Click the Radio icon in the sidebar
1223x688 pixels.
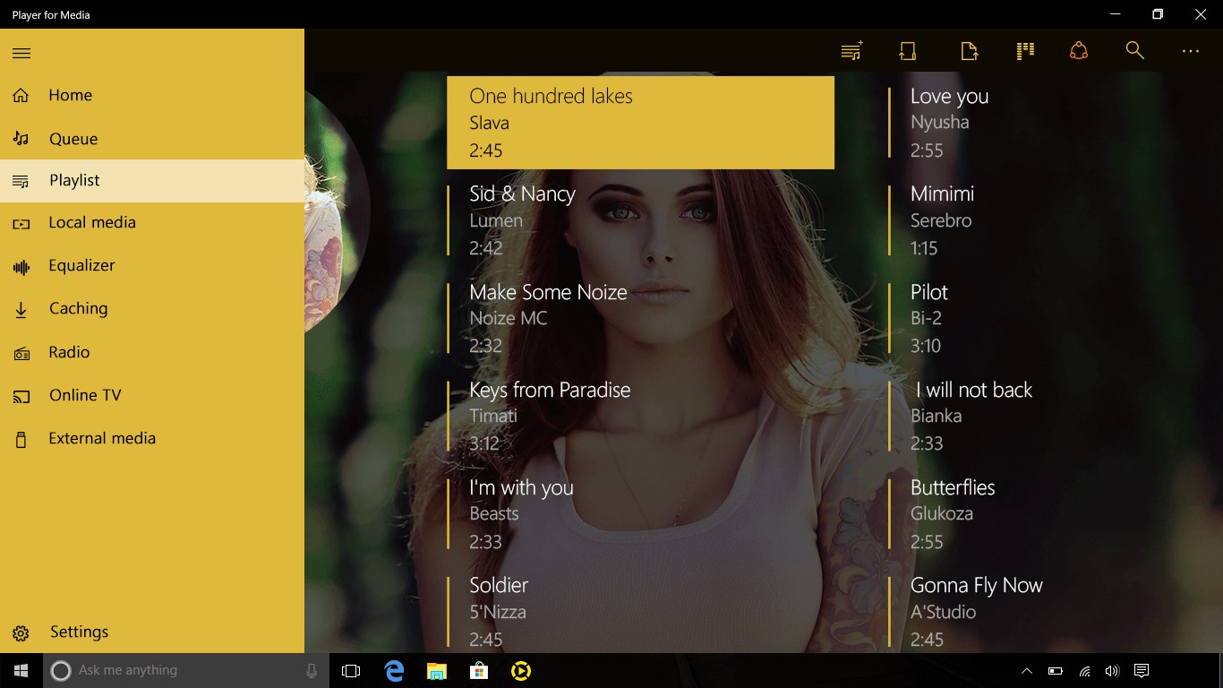pos(21,352)
